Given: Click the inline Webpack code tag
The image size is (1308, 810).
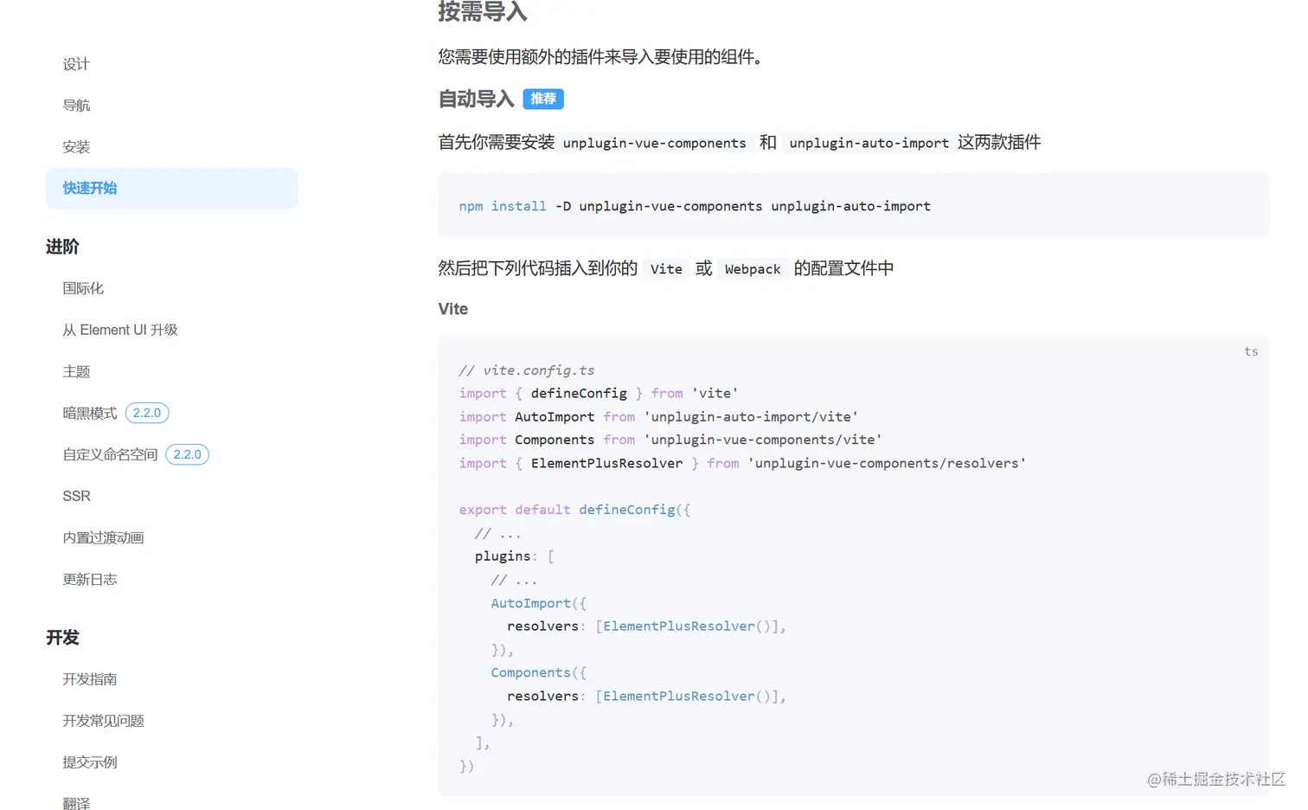Looking at the screenshot, I should (x=753, y=269).
